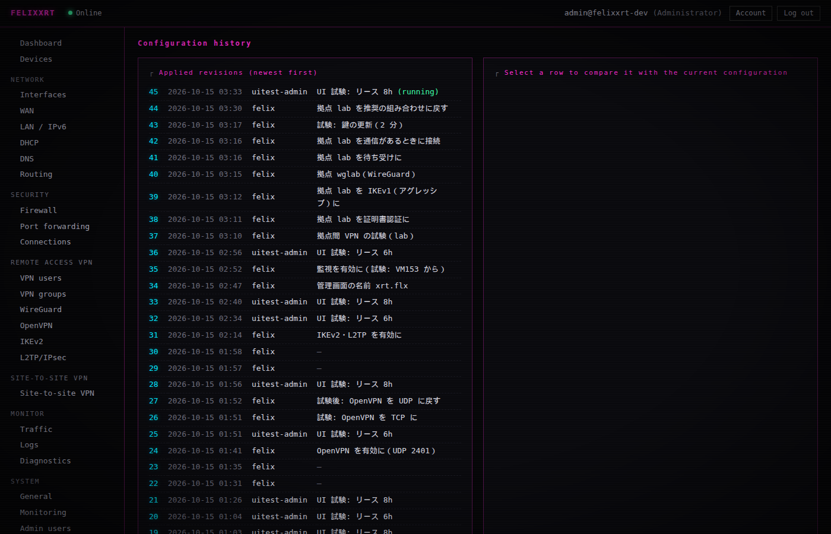Select revision 32 row
This screenshot has height=534, width=831.
point(305,319)
